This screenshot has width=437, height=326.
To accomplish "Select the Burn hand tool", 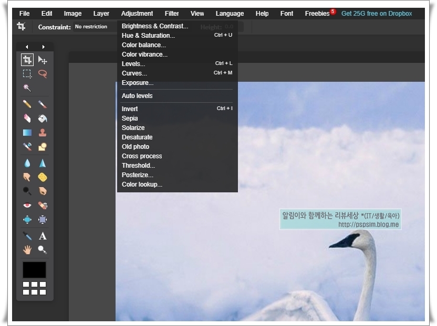I will (43, 191).
